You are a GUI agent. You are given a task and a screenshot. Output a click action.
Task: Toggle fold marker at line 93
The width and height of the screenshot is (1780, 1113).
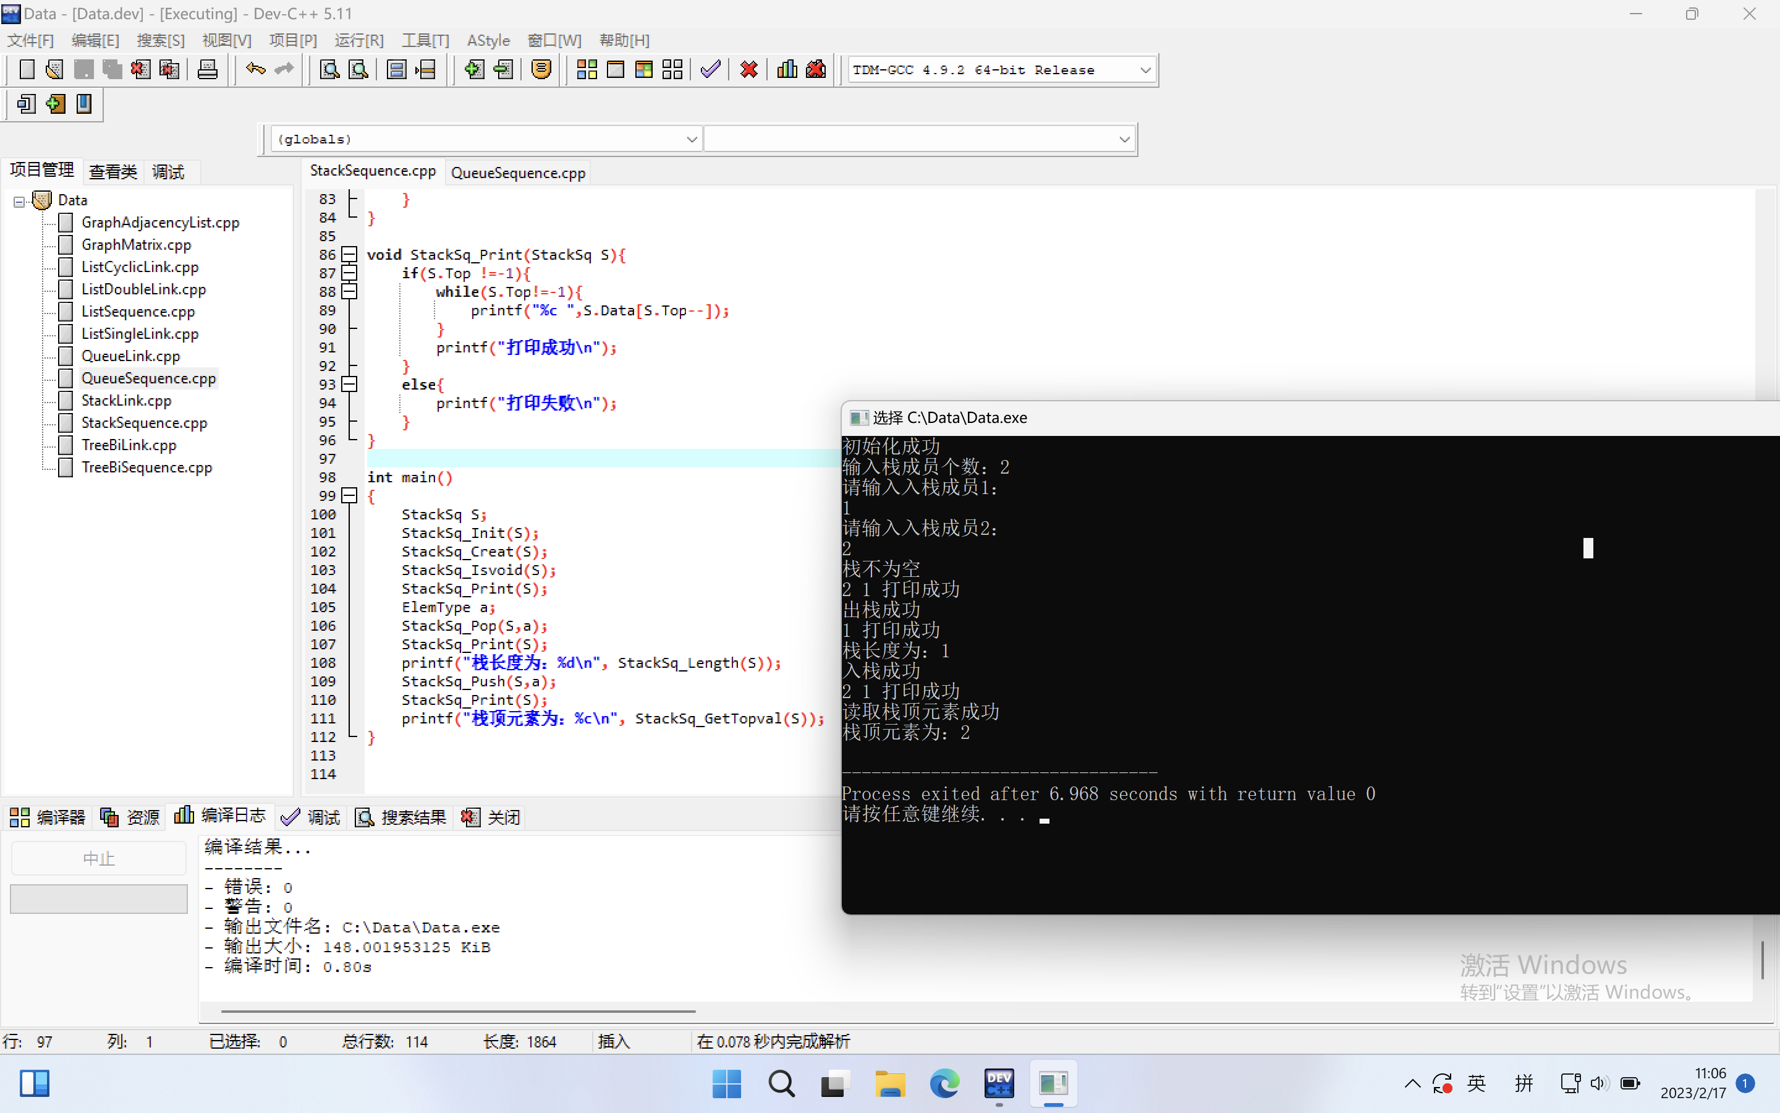[350, 384]
